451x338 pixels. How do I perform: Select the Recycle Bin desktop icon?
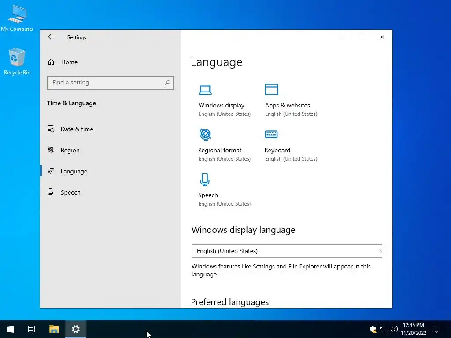pos(17,62)
